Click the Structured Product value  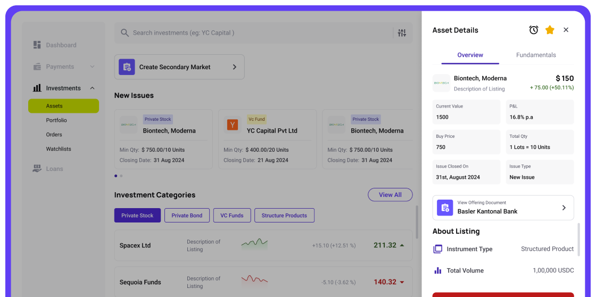click(548, 249)
